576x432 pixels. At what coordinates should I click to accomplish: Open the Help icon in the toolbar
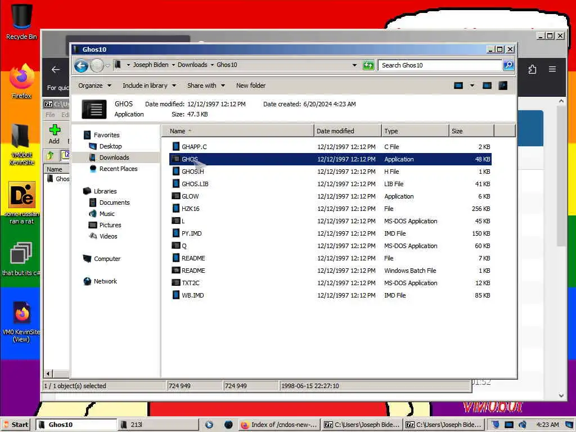click(x=503, y=85)
